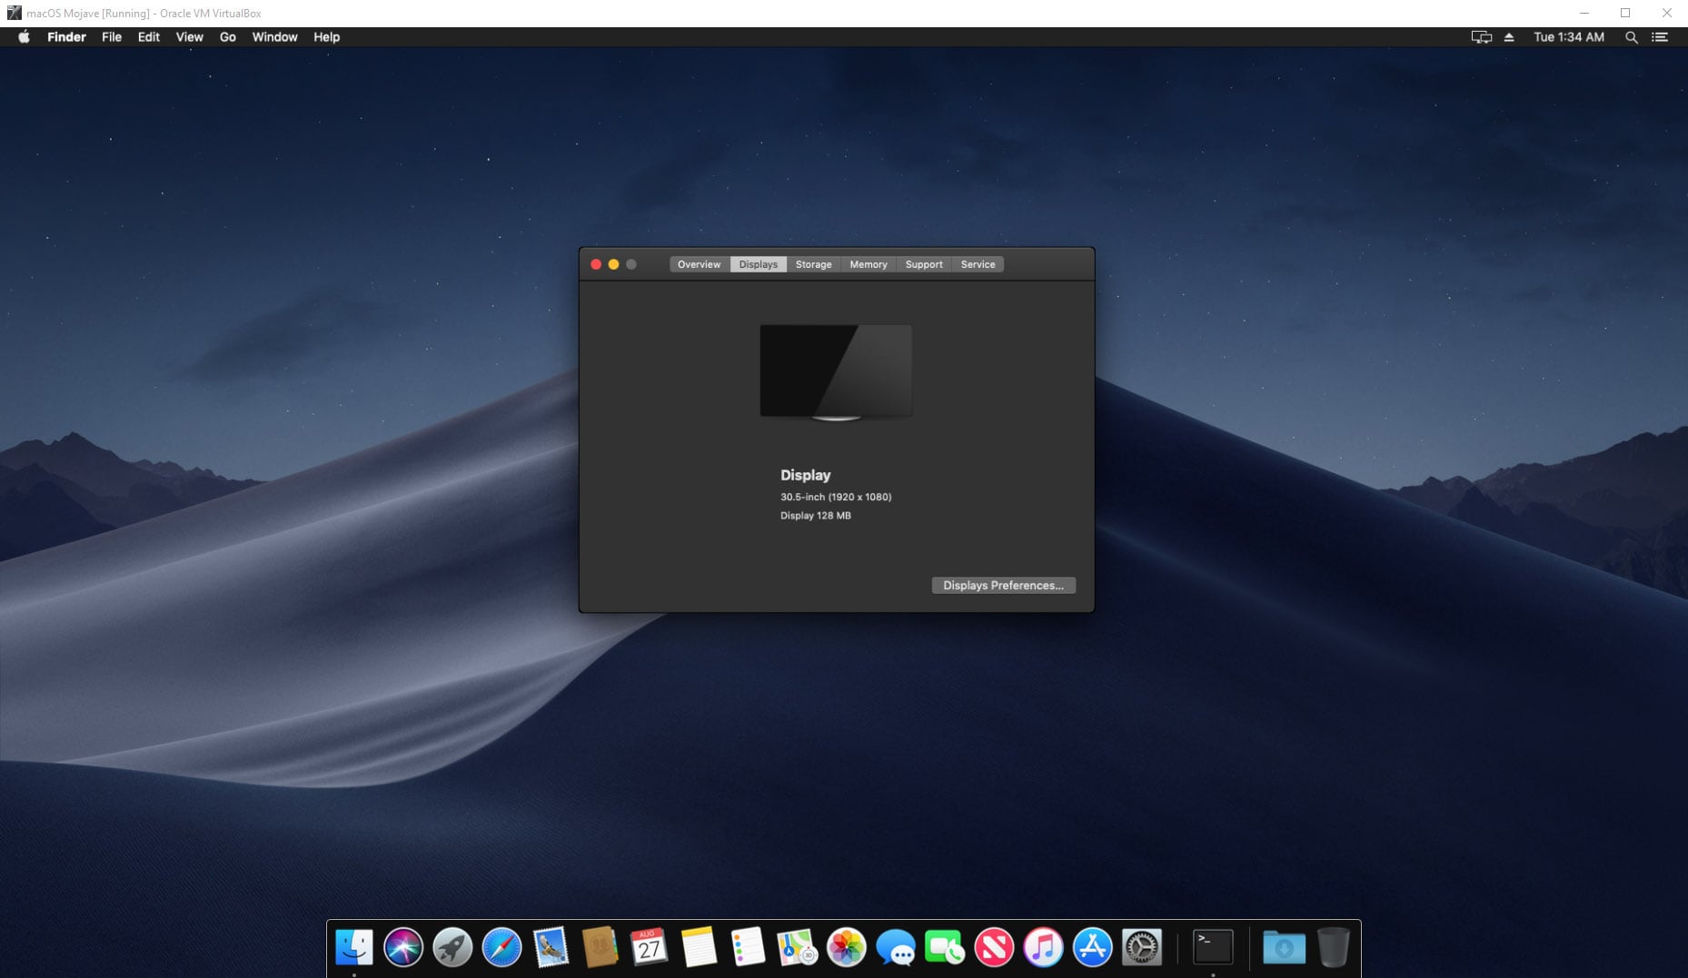Open App Store in Dock
1688x978 pixels.
[1092, 948]
